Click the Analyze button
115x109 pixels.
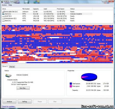pyautogui.click(x=9, y=102)
